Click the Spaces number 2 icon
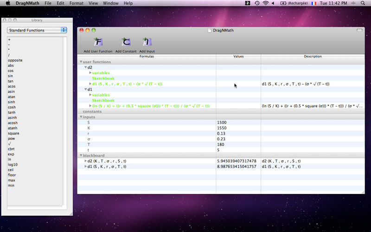 (248, 3)
